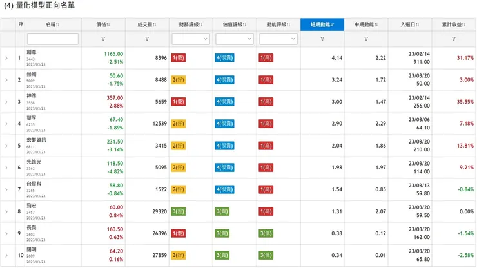
Task: Click selection date 23/03/06
Action: click(419, 120)
